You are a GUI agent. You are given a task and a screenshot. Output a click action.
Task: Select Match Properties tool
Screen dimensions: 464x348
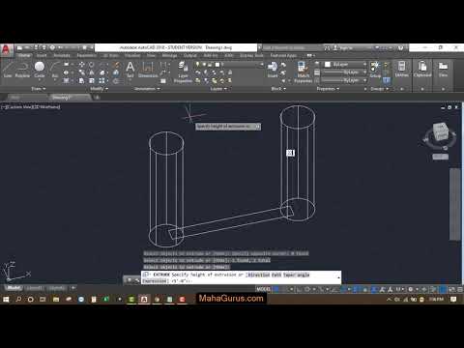(303, 72)
